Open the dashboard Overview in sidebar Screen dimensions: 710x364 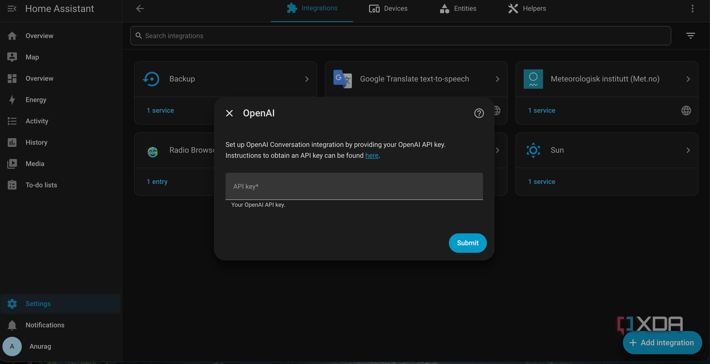pyautogui.click(x=61, y=78)
